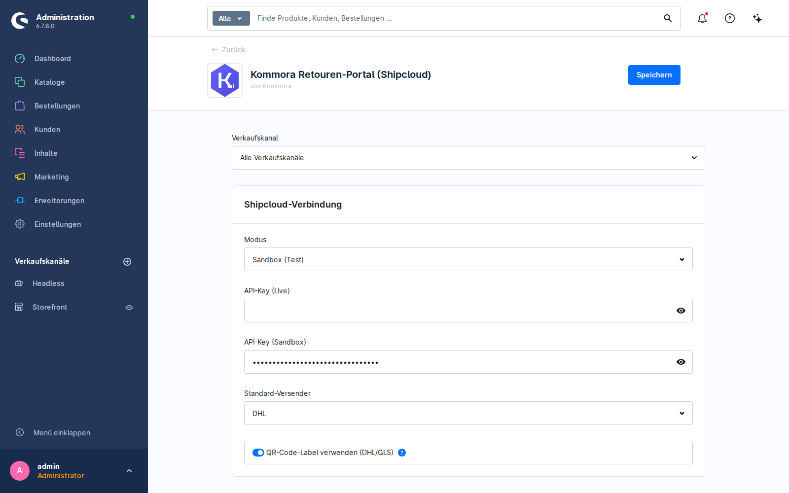Click the Kunden people icon

point(20,130)
